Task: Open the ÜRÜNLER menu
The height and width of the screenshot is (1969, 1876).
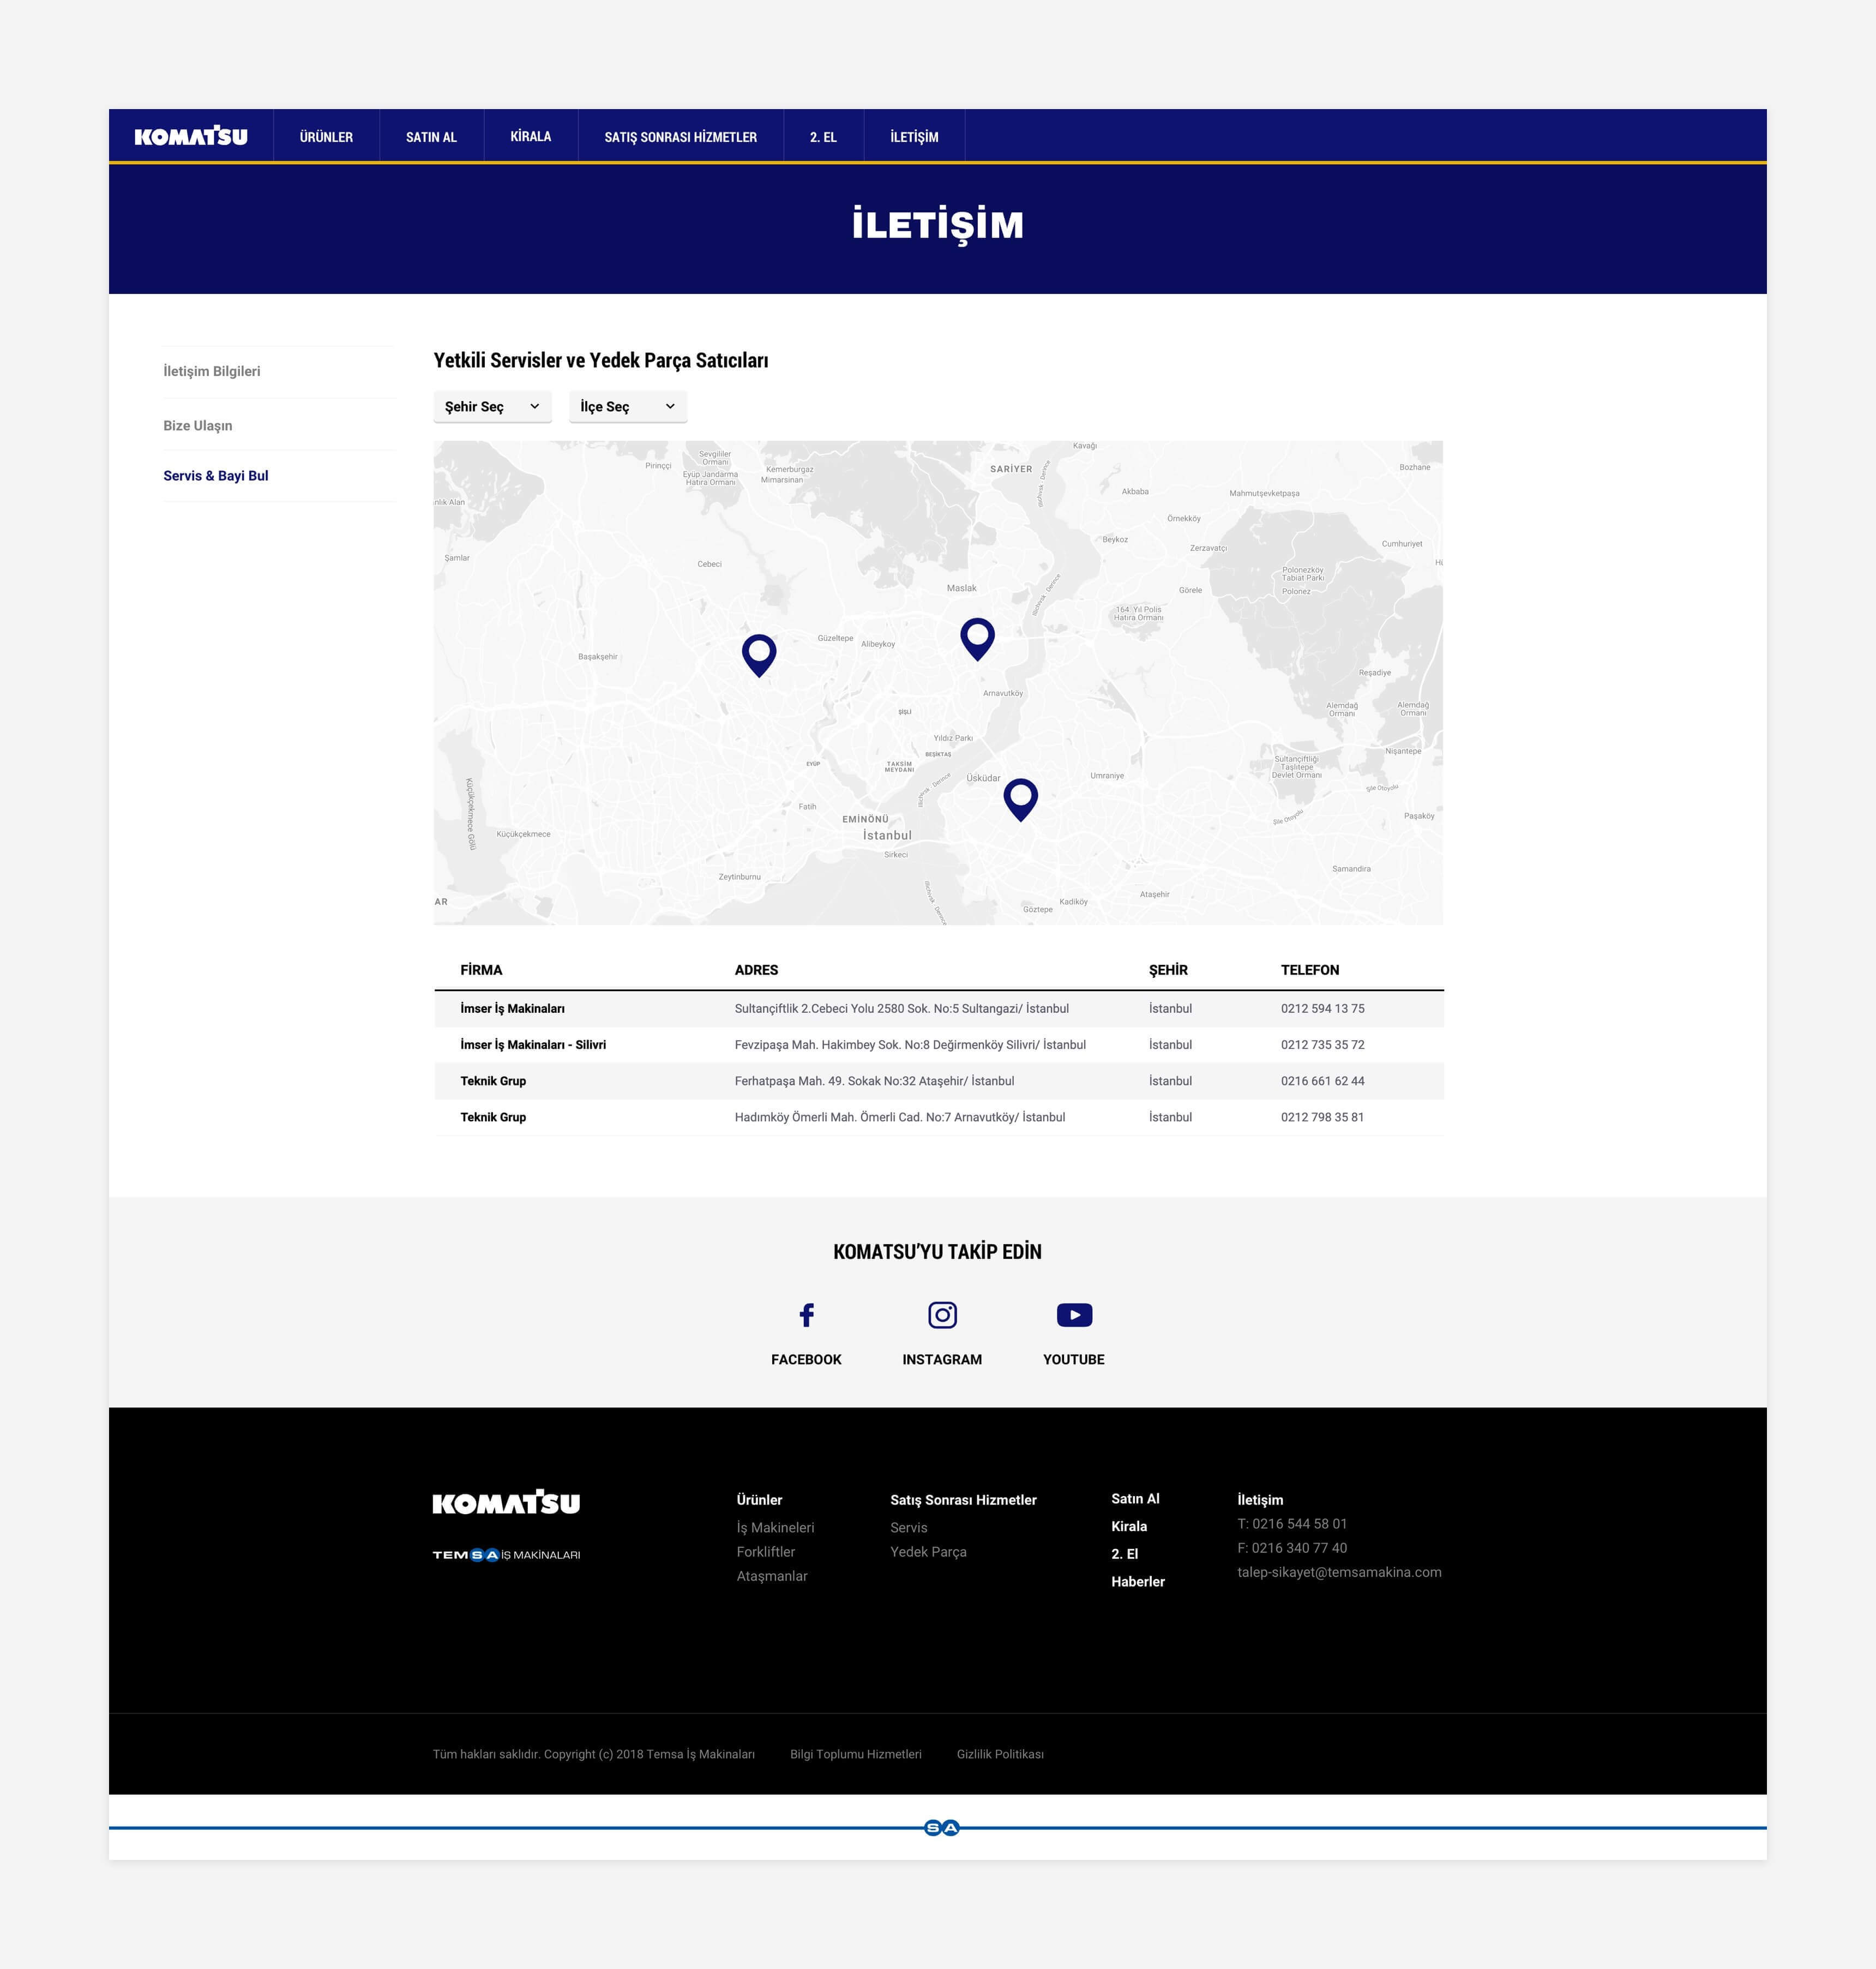Action: (326, 137)
